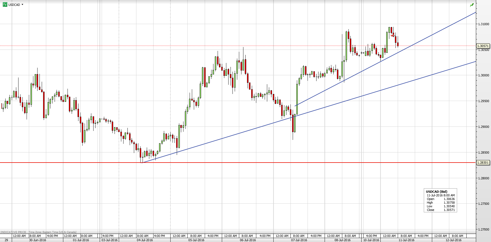Click the 1.27000 price axis label
This screenshot has width=491, height=242.
coord(483,229)
